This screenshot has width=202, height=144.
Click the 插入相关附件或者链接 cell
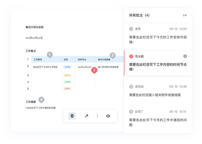point(108,67)
